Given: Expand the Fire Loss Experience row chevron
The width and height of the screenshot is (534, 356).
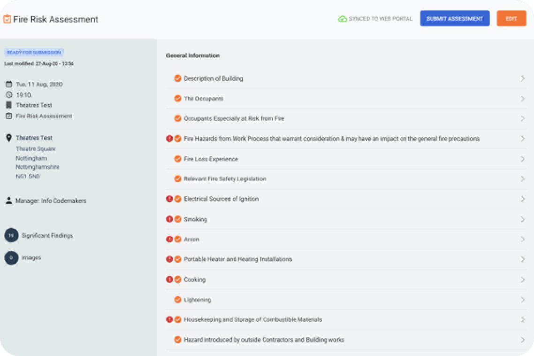Looking at the screenshot, I should pos(522,159).
